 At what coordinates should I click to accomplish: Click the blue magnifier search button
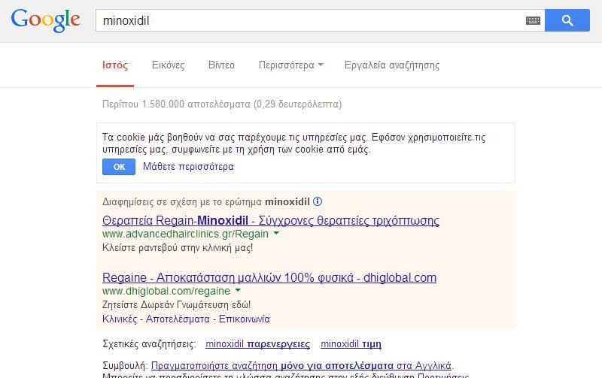[567, 20]
